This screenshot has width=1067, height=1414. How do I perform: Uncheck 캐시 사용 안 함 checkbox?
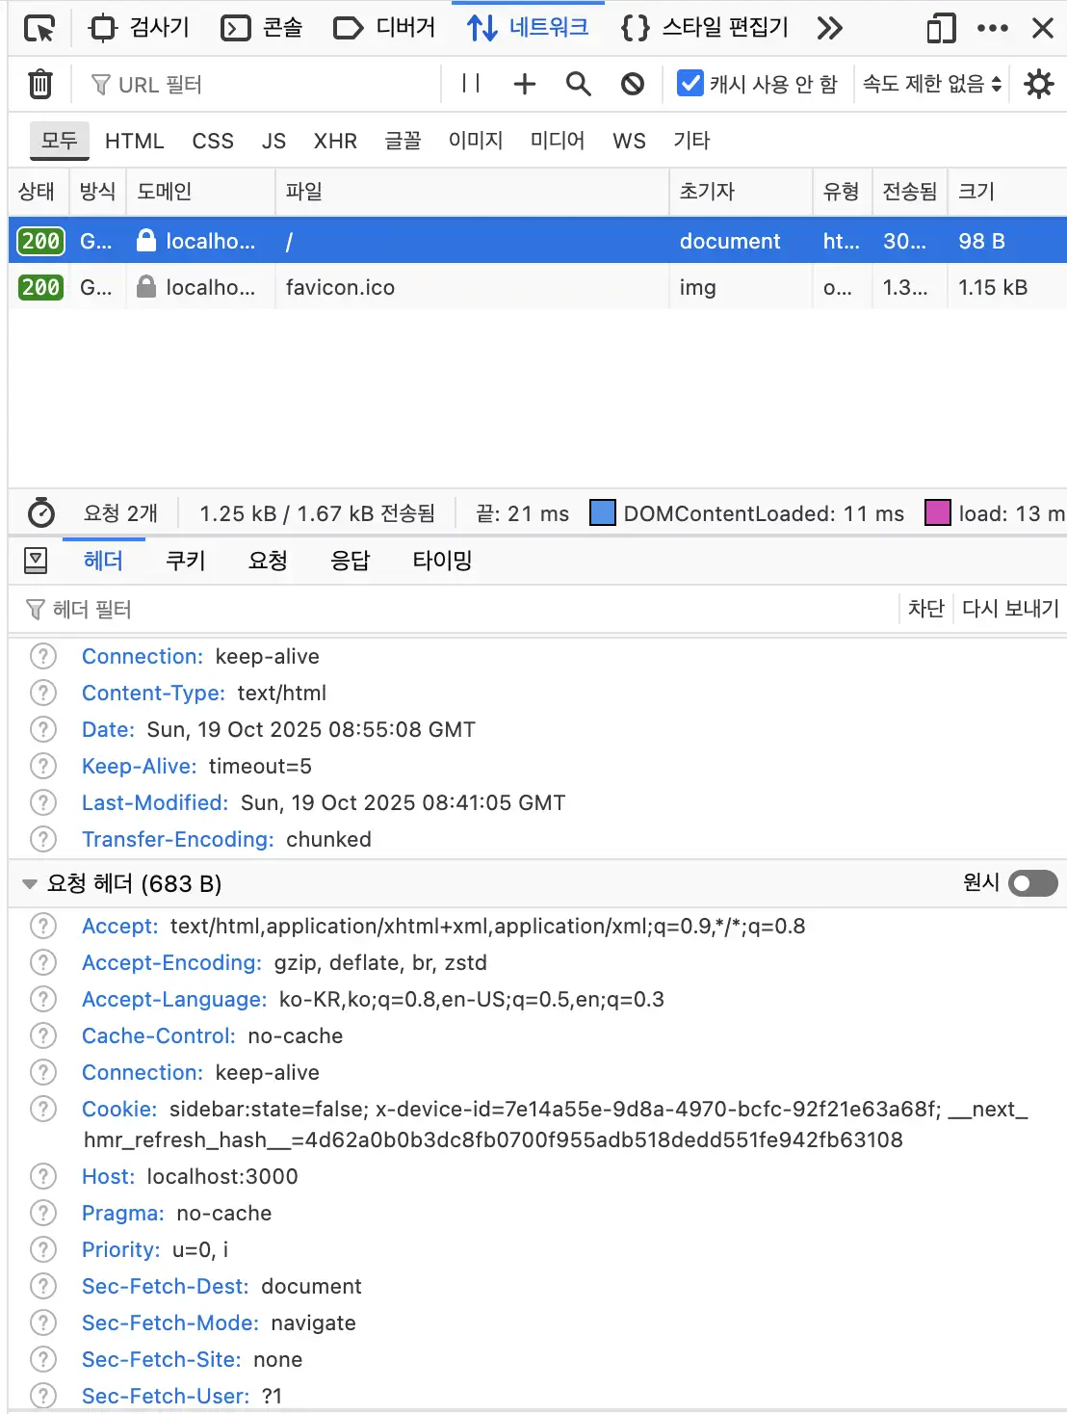coord(690,84)
